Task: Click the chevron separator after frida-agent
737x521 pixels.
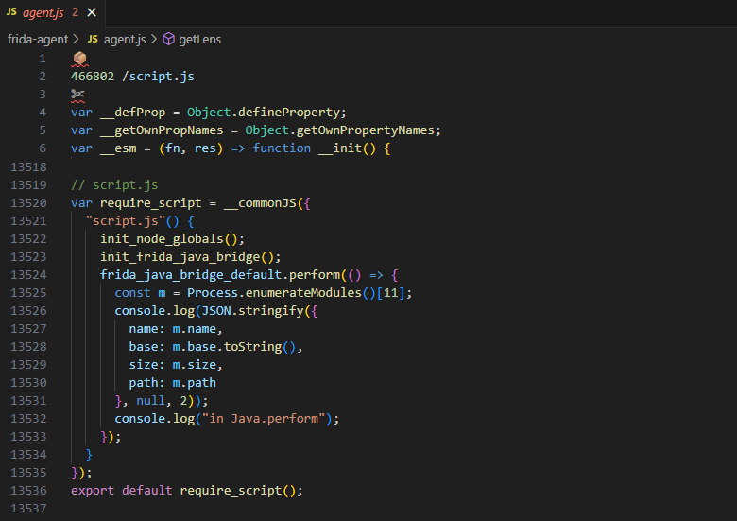Action: (76, 39)
